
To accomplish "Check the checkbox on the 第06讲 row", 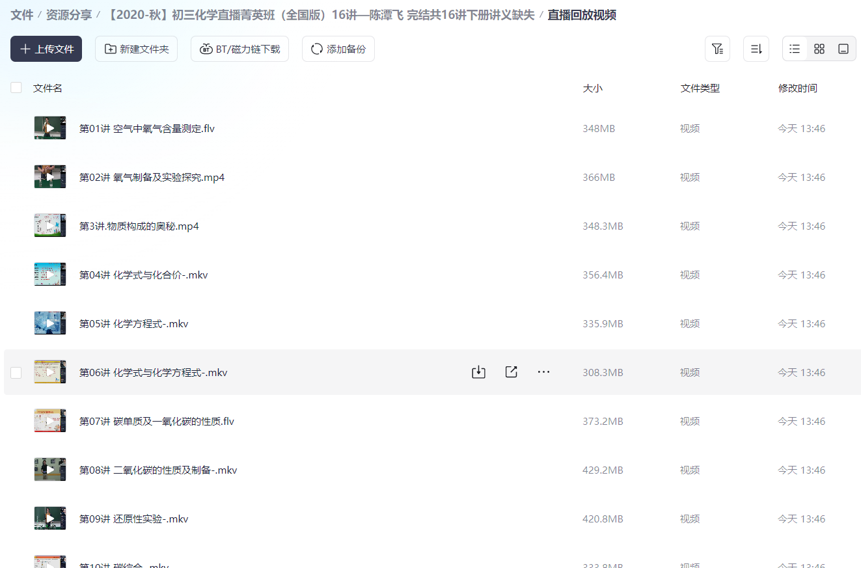I will tap(16, 372).
